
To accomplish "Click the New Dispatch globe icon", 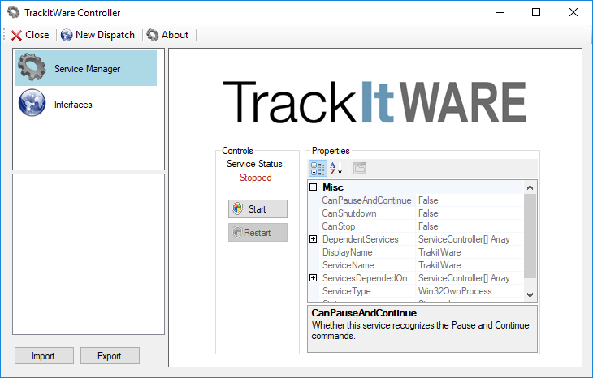I will coord(67,35).
